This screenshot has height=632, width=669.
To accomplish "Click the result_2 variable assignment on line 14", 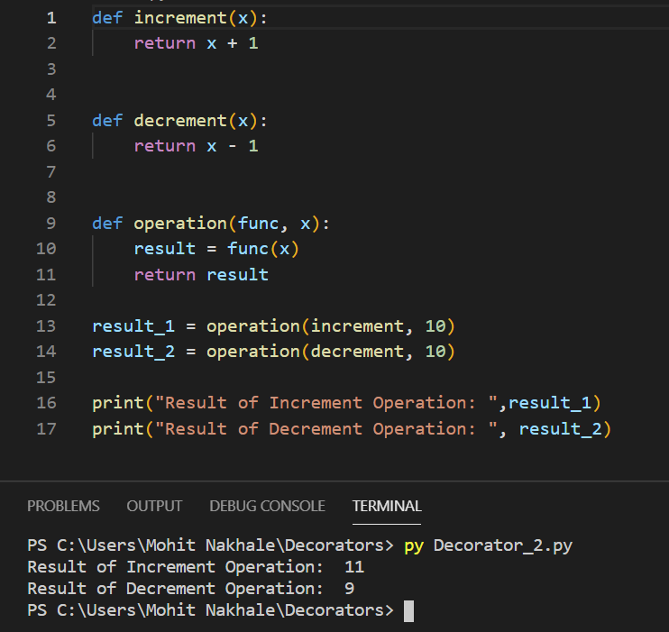I will [133, 352].
